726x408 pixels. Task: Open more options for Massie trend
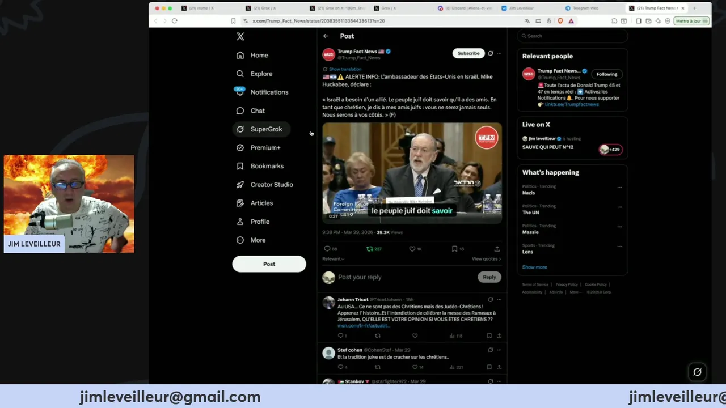[x=619, y=227]
